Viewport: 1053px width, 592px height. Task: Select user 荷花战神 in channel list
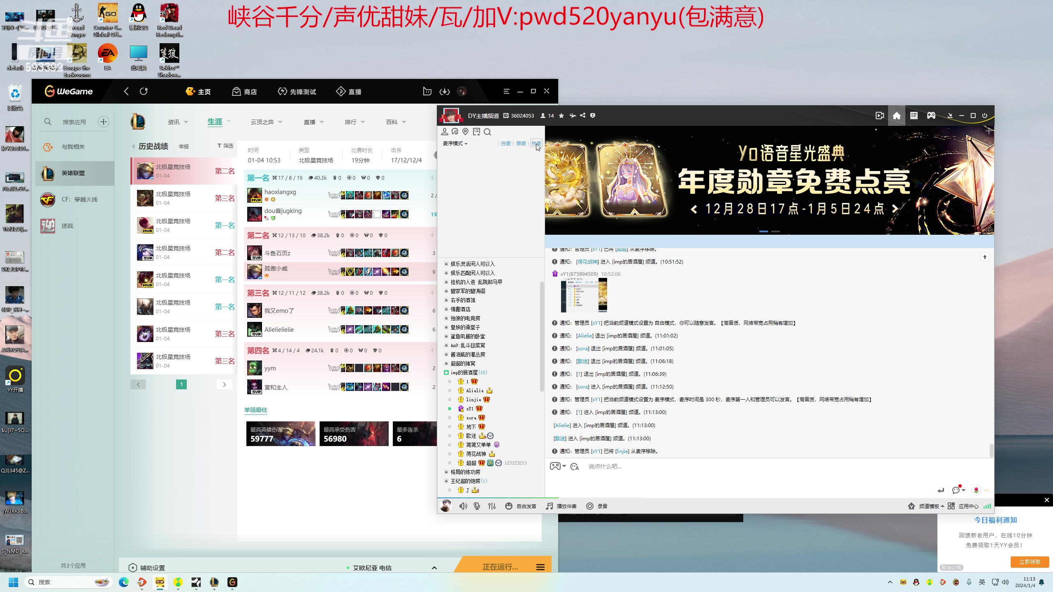476,454
